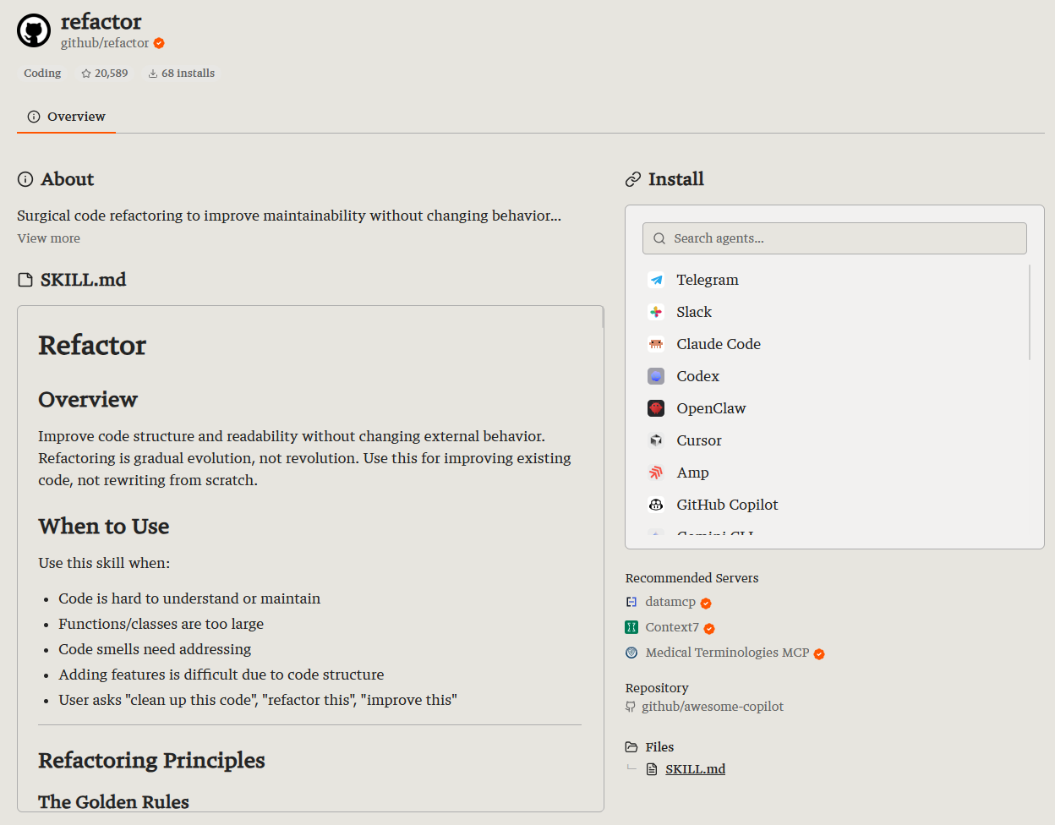Viewport: 1055px width, 825px height.
Task: Switch to the Overview tab
Action: 66,117
